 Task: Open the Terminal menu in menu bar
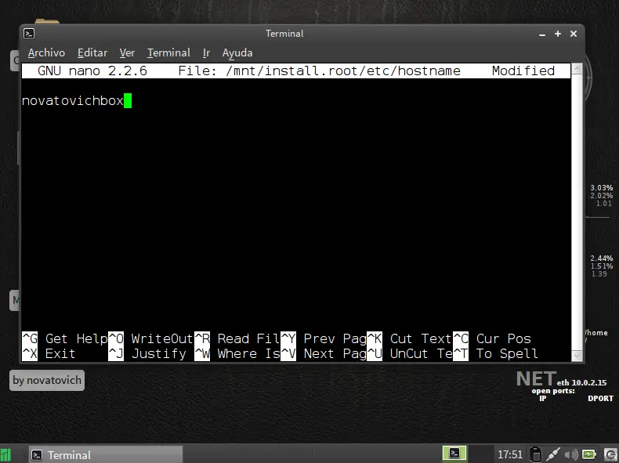tap(168, 52)
